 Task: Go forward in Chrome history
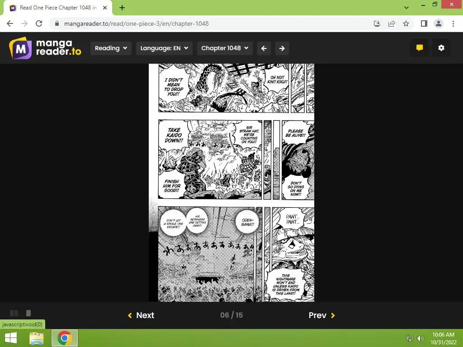coord(24,23)
